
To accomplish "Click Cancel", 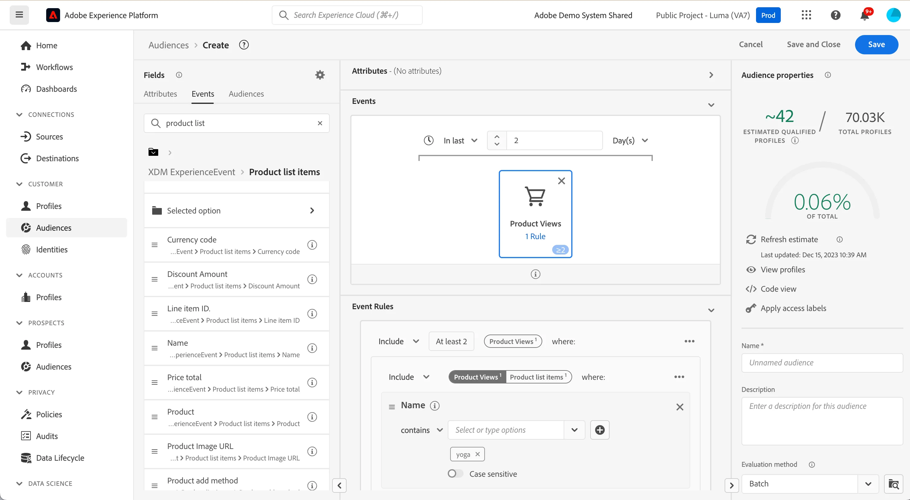I will tap(751, 44).
